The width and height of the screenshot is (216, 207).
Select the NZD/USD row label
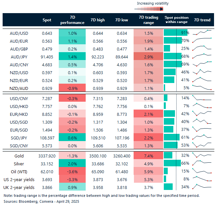click(x=19, y=72)
